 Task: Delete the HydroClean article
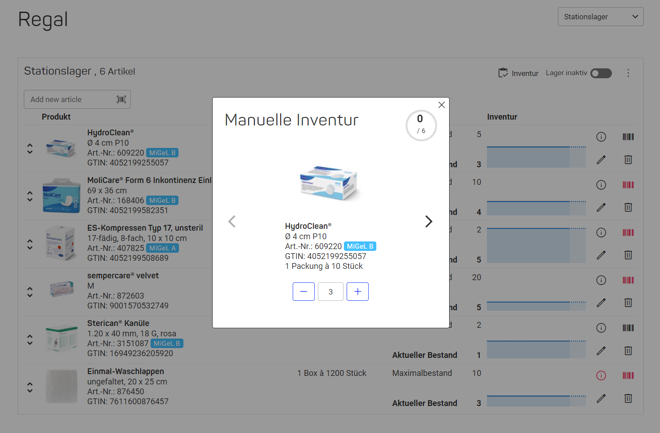pyautogui.click(x=628, y=160)
